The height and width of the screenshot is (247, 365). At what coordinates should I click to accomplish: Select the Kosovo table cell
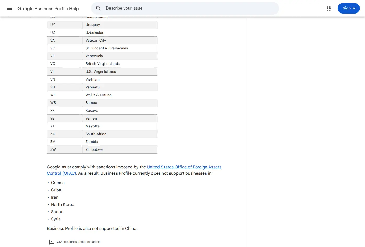[x=120, y=110]
